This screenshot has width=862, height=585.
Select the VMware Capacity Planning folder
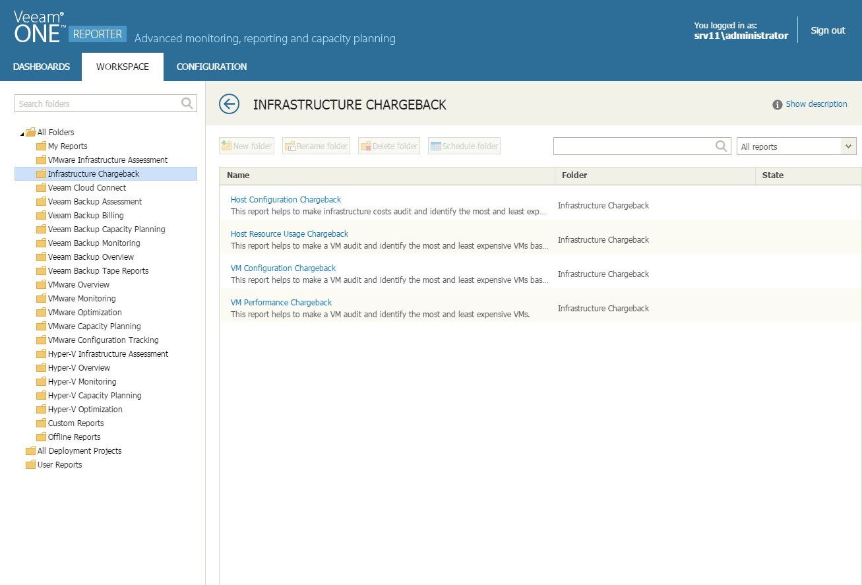click(x=94, y=326)
